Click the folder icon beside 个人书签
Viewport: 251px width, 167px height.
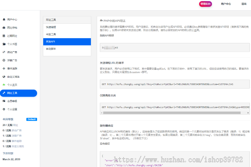[4, 44]
